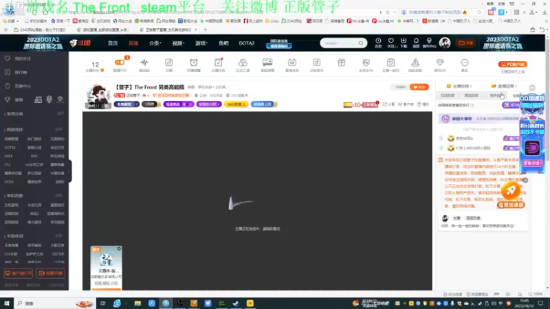Expand the 视频 dropdown in navigation
This screenshot has height=309, width=550.
[178, 43]
